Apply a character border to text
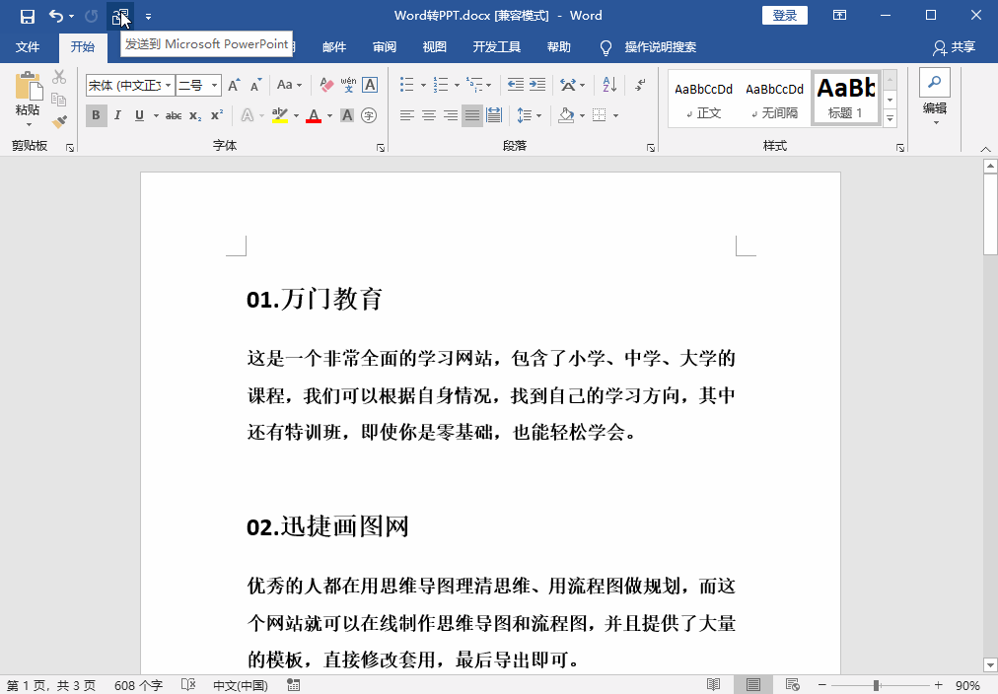The height and width of the screenshot is (694, 998). point(370,85)
